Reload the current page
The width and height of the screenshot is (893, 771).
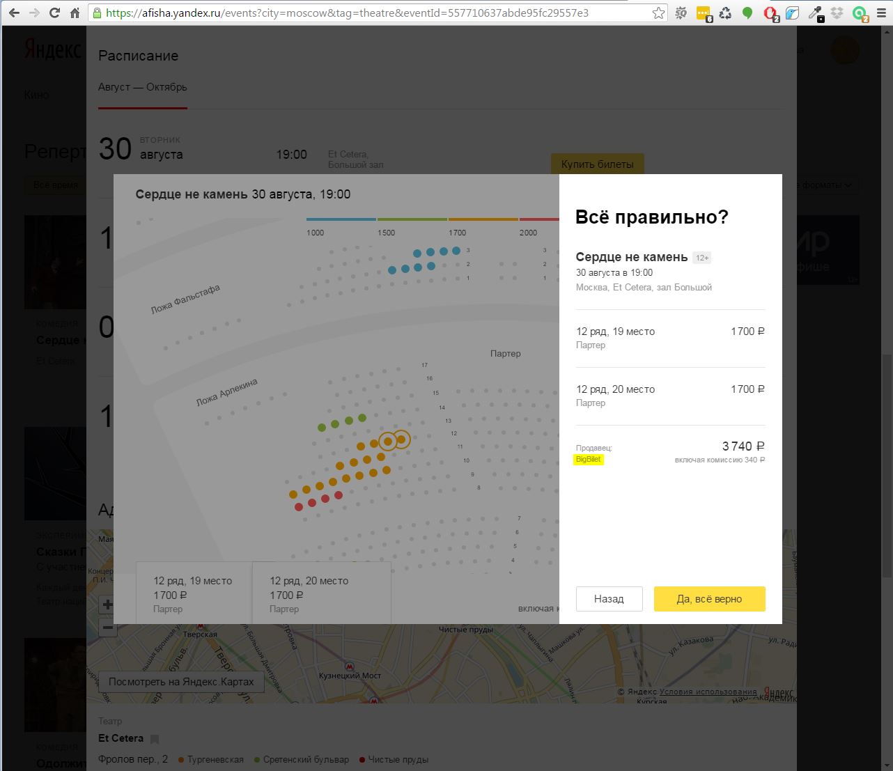click(54, 13)
